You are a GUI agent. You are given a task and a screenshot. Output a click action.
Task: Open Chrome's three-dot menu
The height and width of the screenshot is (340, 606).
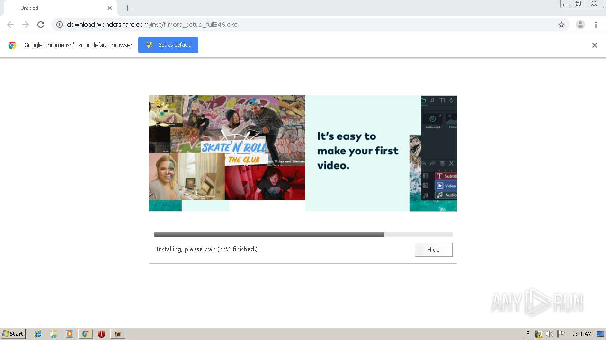pos(596,25)
